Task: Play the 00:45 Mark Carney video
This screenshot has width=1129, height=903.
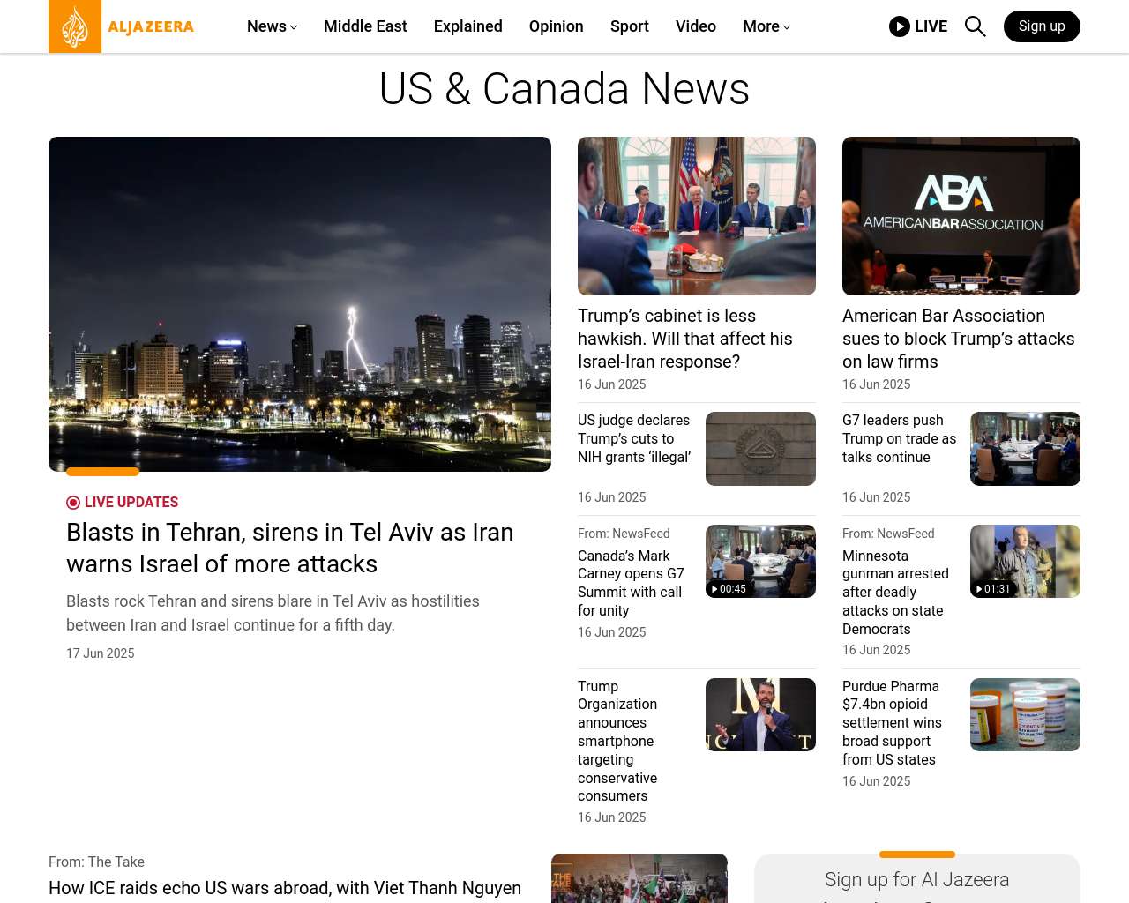Action: coord(760,562)
